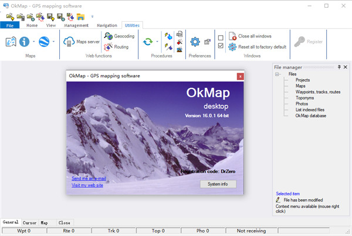This screenshot has width=352, height=236.
Task: Click the green refresh Procedures icon
Action: click(148, 42)
